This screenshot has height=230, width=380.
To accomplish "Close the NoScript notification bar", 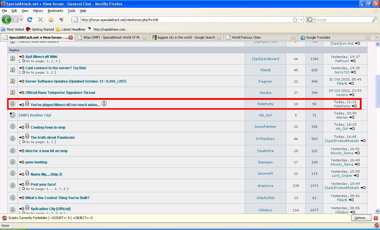I will pos(376,218).
